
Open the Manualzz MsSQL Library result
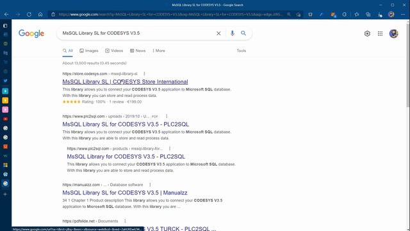click(x=125, y=193)
